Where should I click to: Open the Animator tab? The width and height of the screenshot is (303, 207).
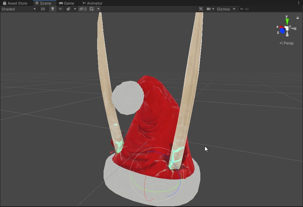[x=92, y=3]
